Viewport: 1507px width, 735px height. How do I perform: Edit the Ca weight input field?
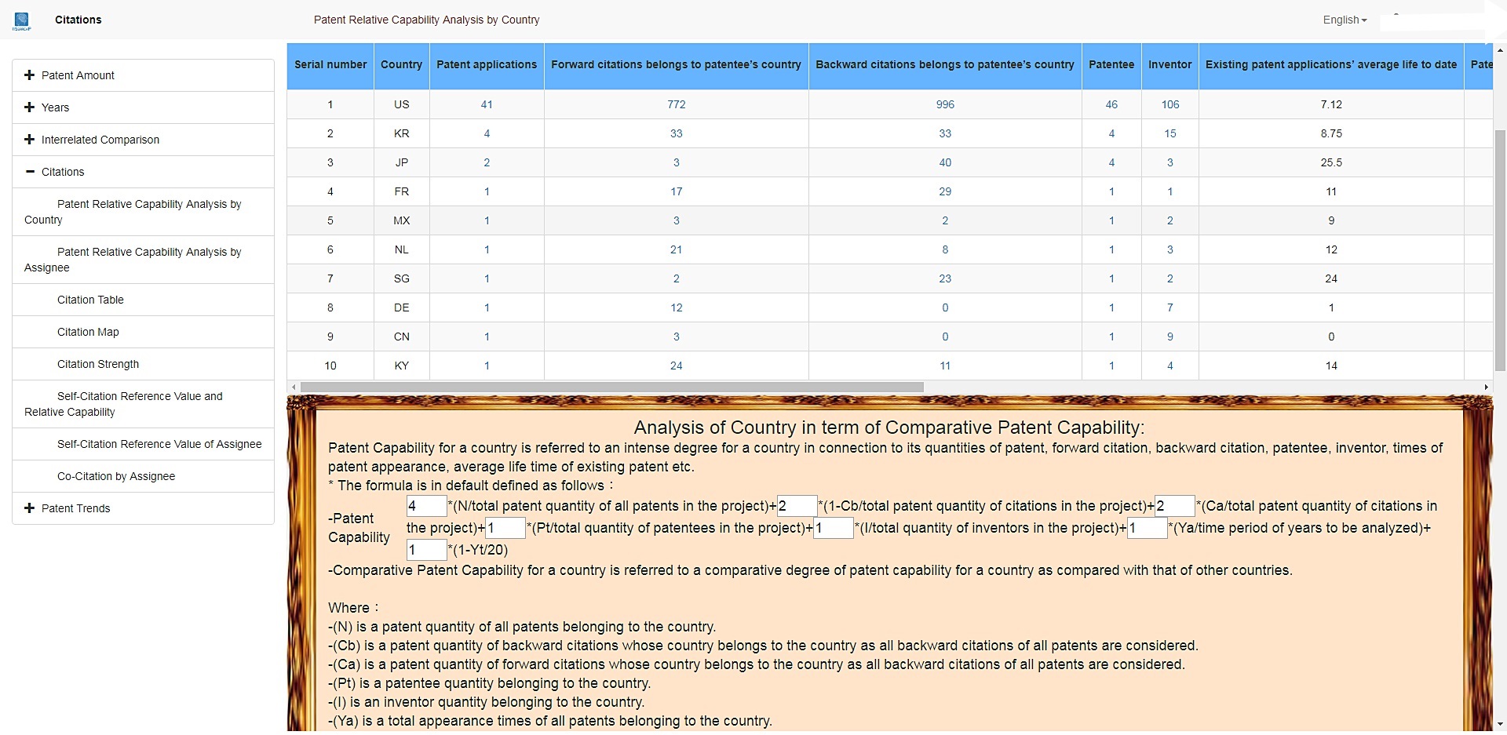click(x=1175, y=506)
